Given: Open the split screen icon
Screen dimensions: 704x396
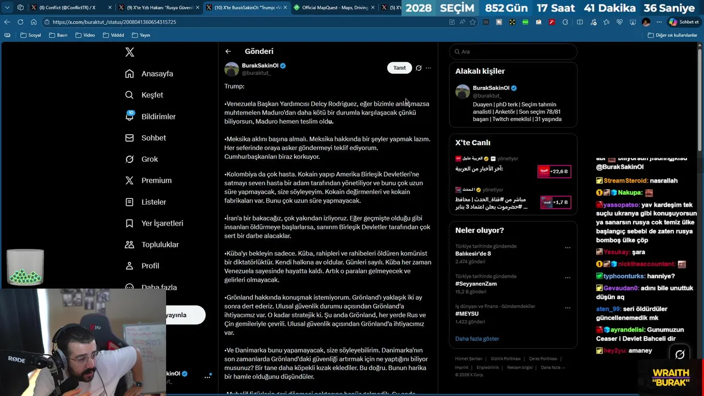Looking at the screenshot, I should click(580, 22).
